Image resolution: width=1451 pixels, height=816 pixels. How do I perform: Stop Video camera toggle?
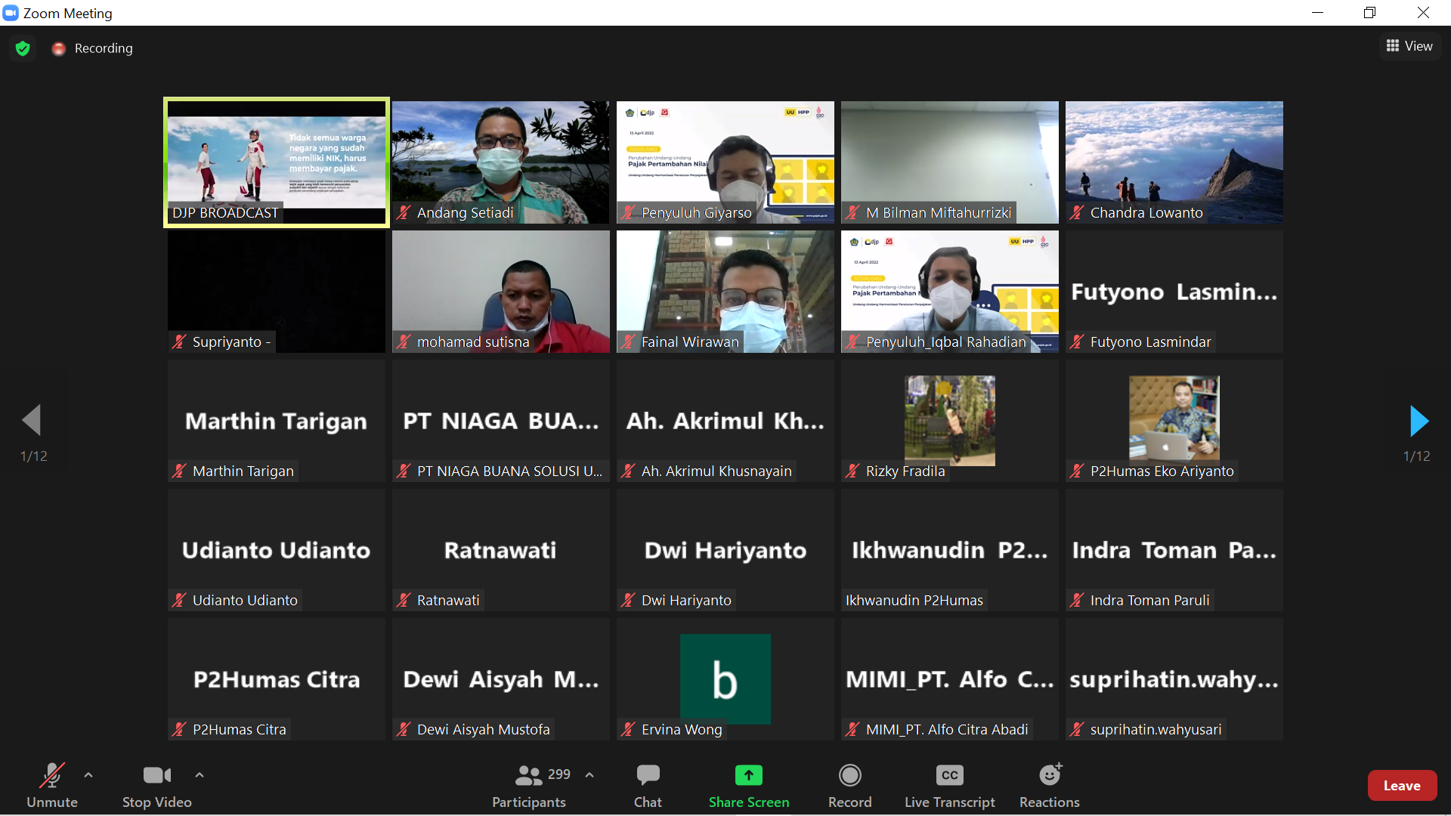[156, 784]
